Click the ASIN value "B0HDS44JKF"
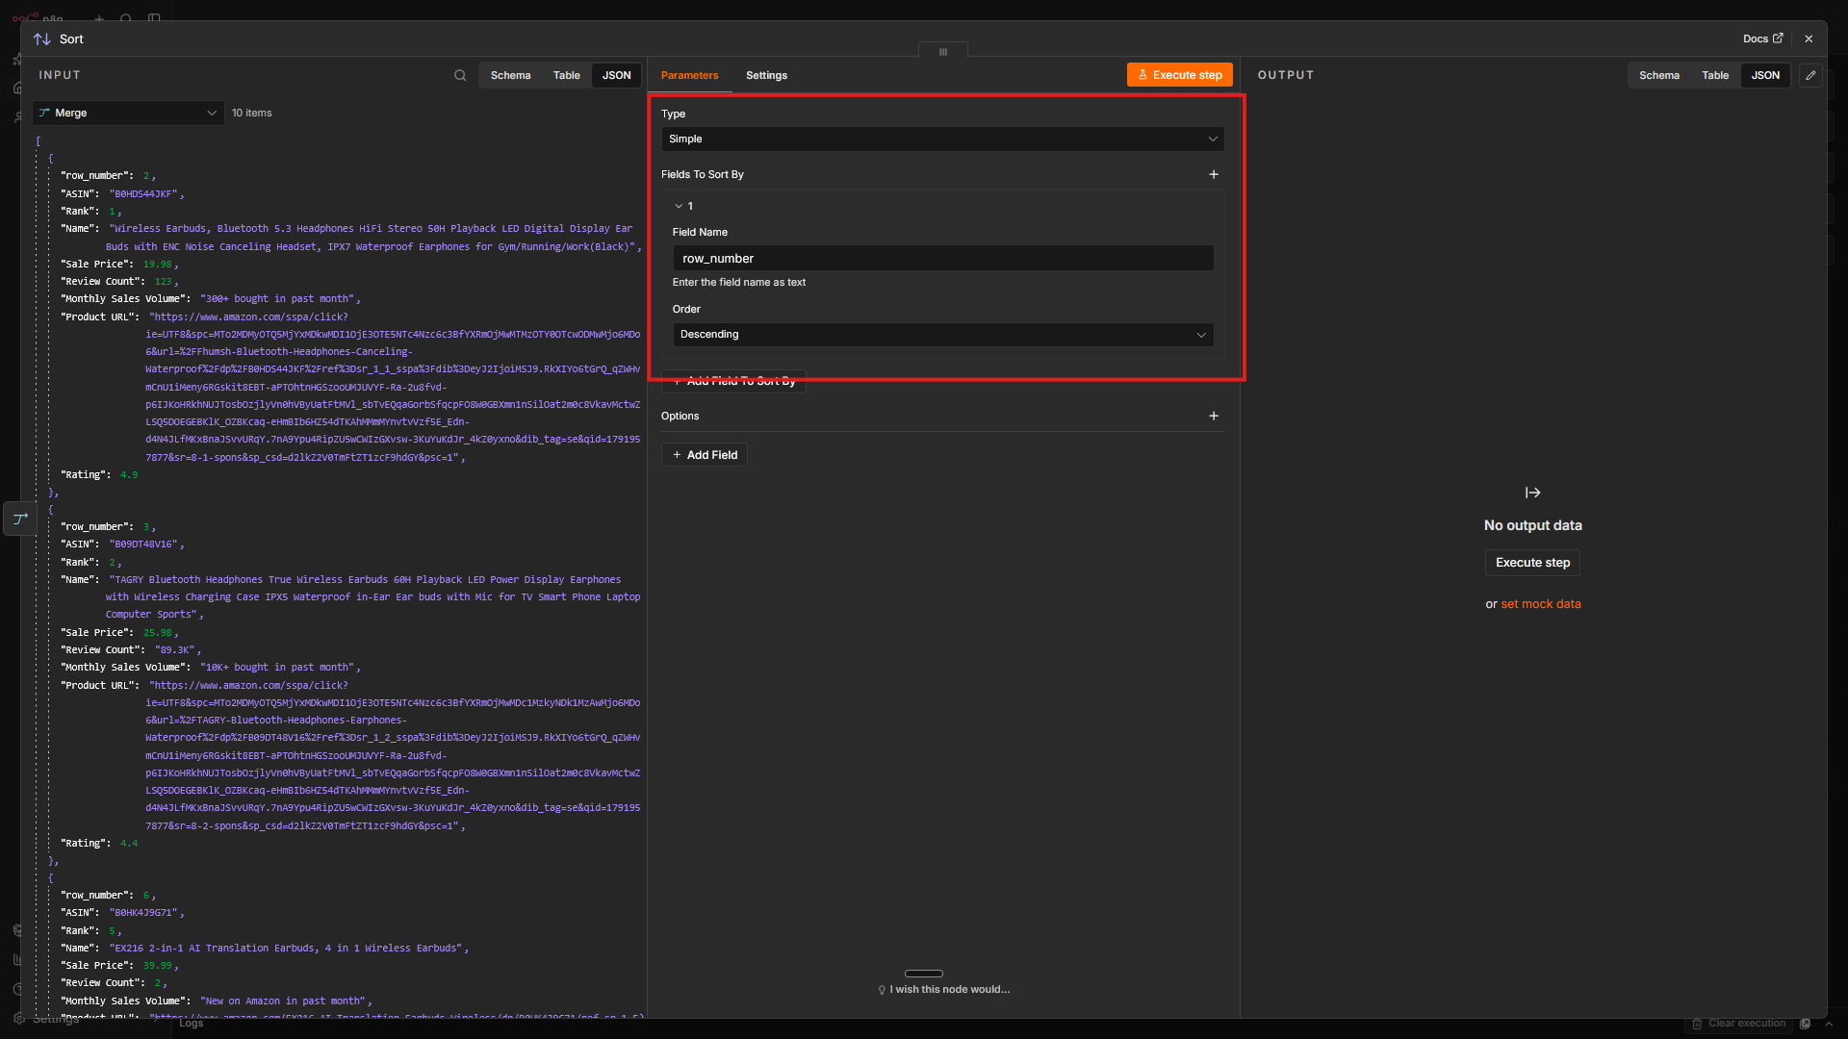 tap(143, 193)
